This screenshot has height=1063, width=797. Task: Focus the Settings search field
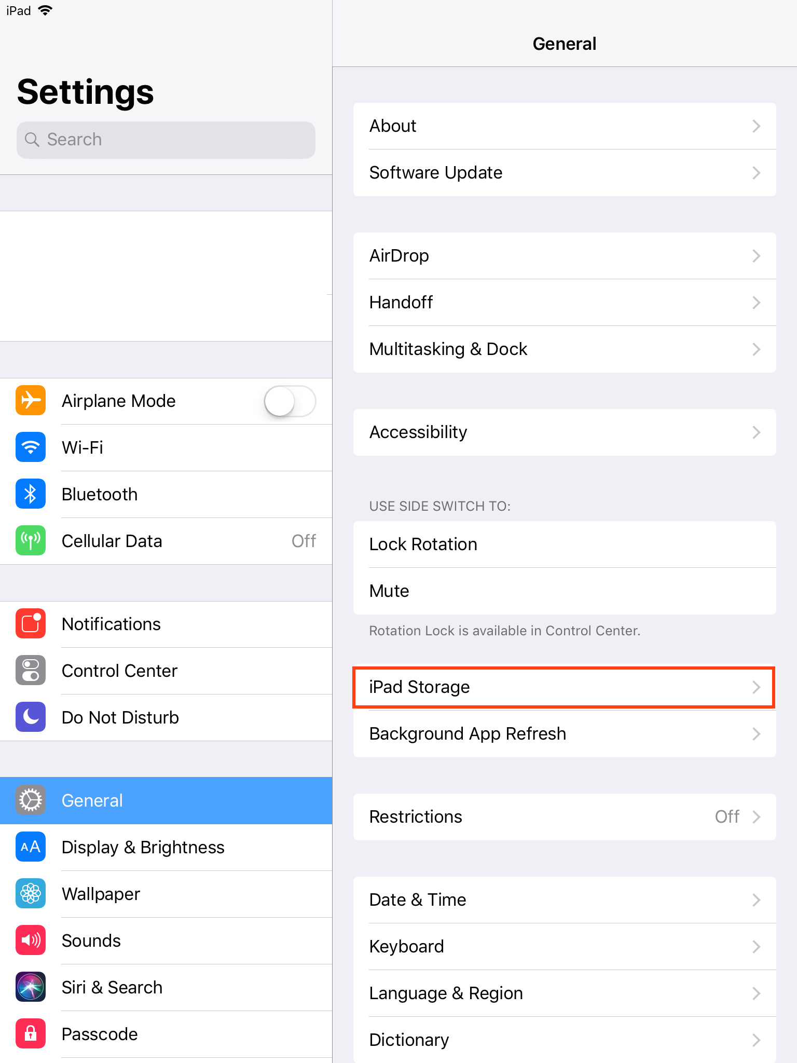click(166, 140)
